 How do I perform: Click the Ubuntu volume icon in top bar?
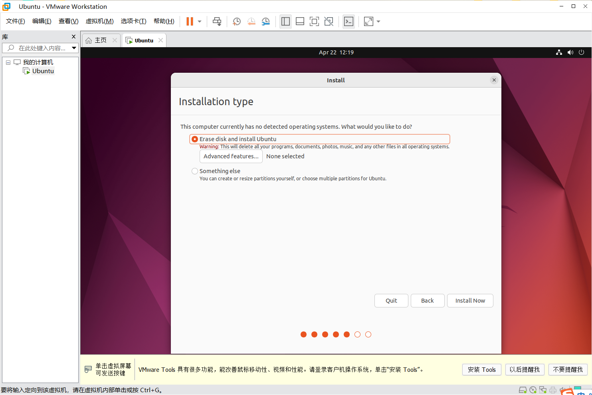[x=570, y=52]
